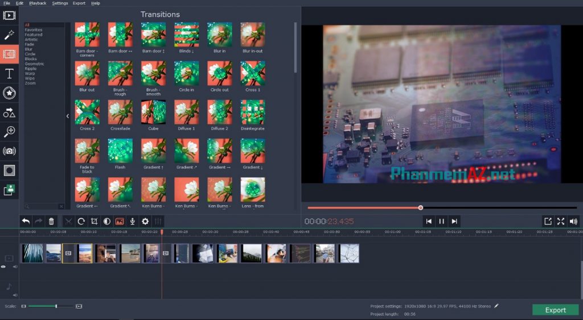Select the first clip on timeline
The height and width of the screenshot is (320, 583).
[32, 253]
